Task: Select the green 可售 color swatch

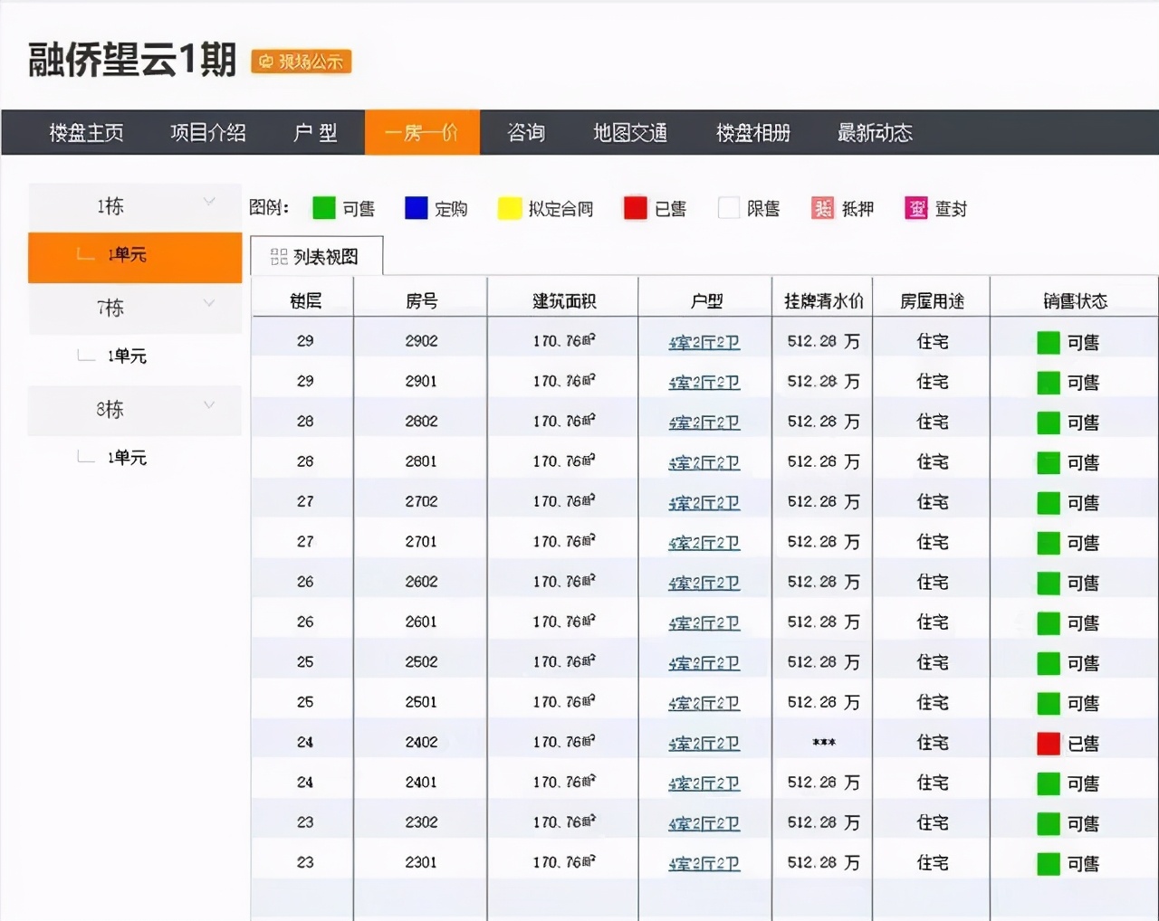Action: 323,207
